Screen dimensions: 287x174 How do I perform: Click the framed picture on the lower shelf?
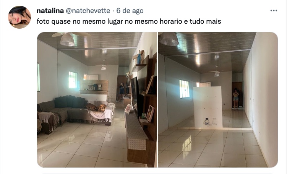tap(150, 113)
